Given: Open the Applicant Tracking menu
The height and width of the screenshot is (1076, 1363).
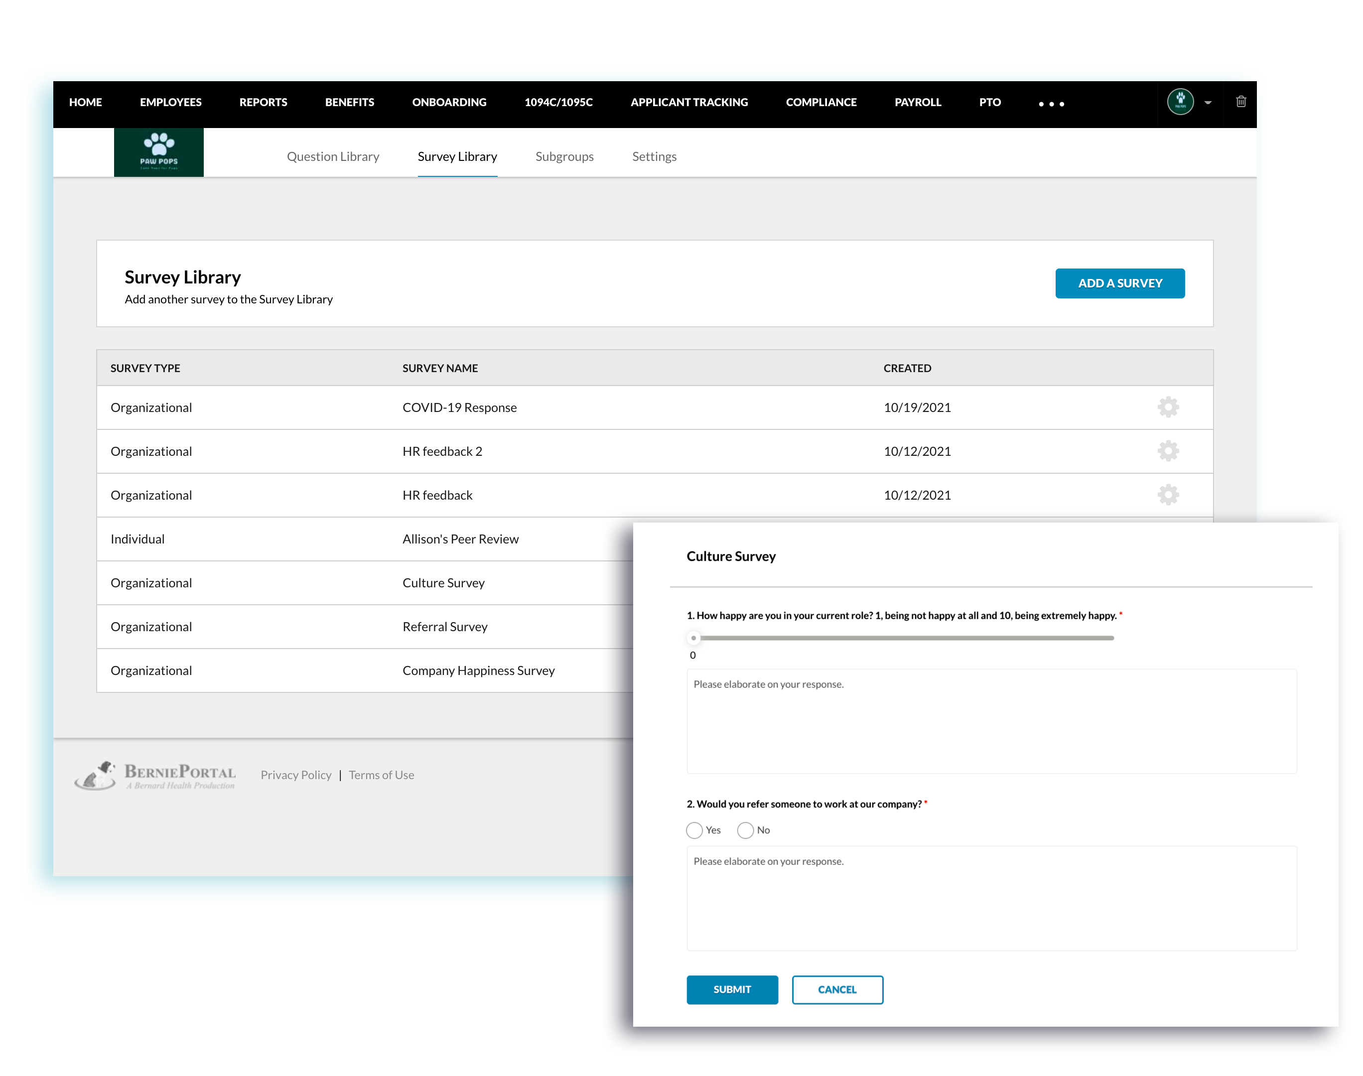Looking at the screenshot, I should (x=688, y=102).
